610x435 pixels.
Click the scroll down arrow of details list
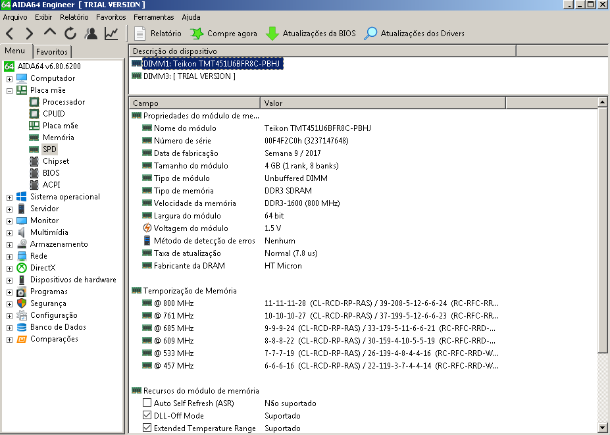click(602, 427)
